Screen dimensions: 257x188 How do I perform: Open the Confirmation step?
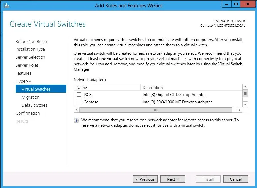pos(28,113)
